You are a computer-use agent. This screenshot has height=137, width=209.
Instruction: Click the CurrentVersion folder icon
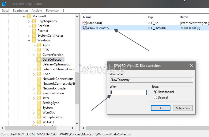click(39, 55)
